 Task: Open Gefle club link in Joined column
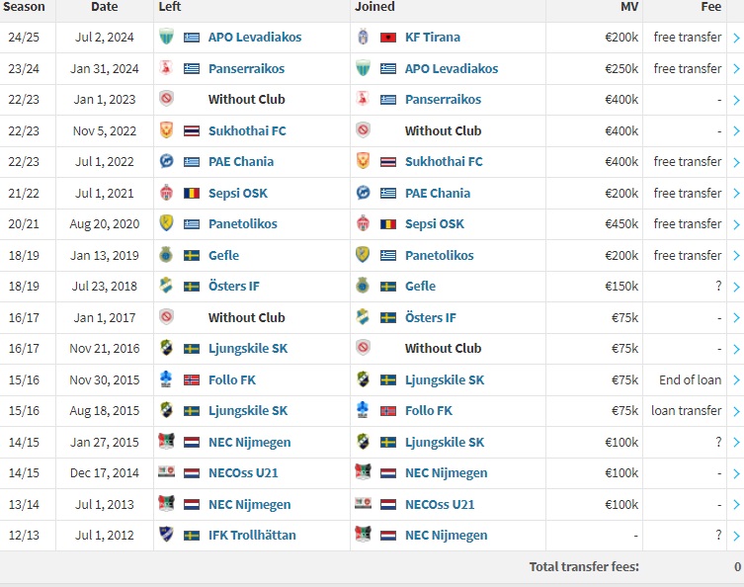[x=420, y=287]
